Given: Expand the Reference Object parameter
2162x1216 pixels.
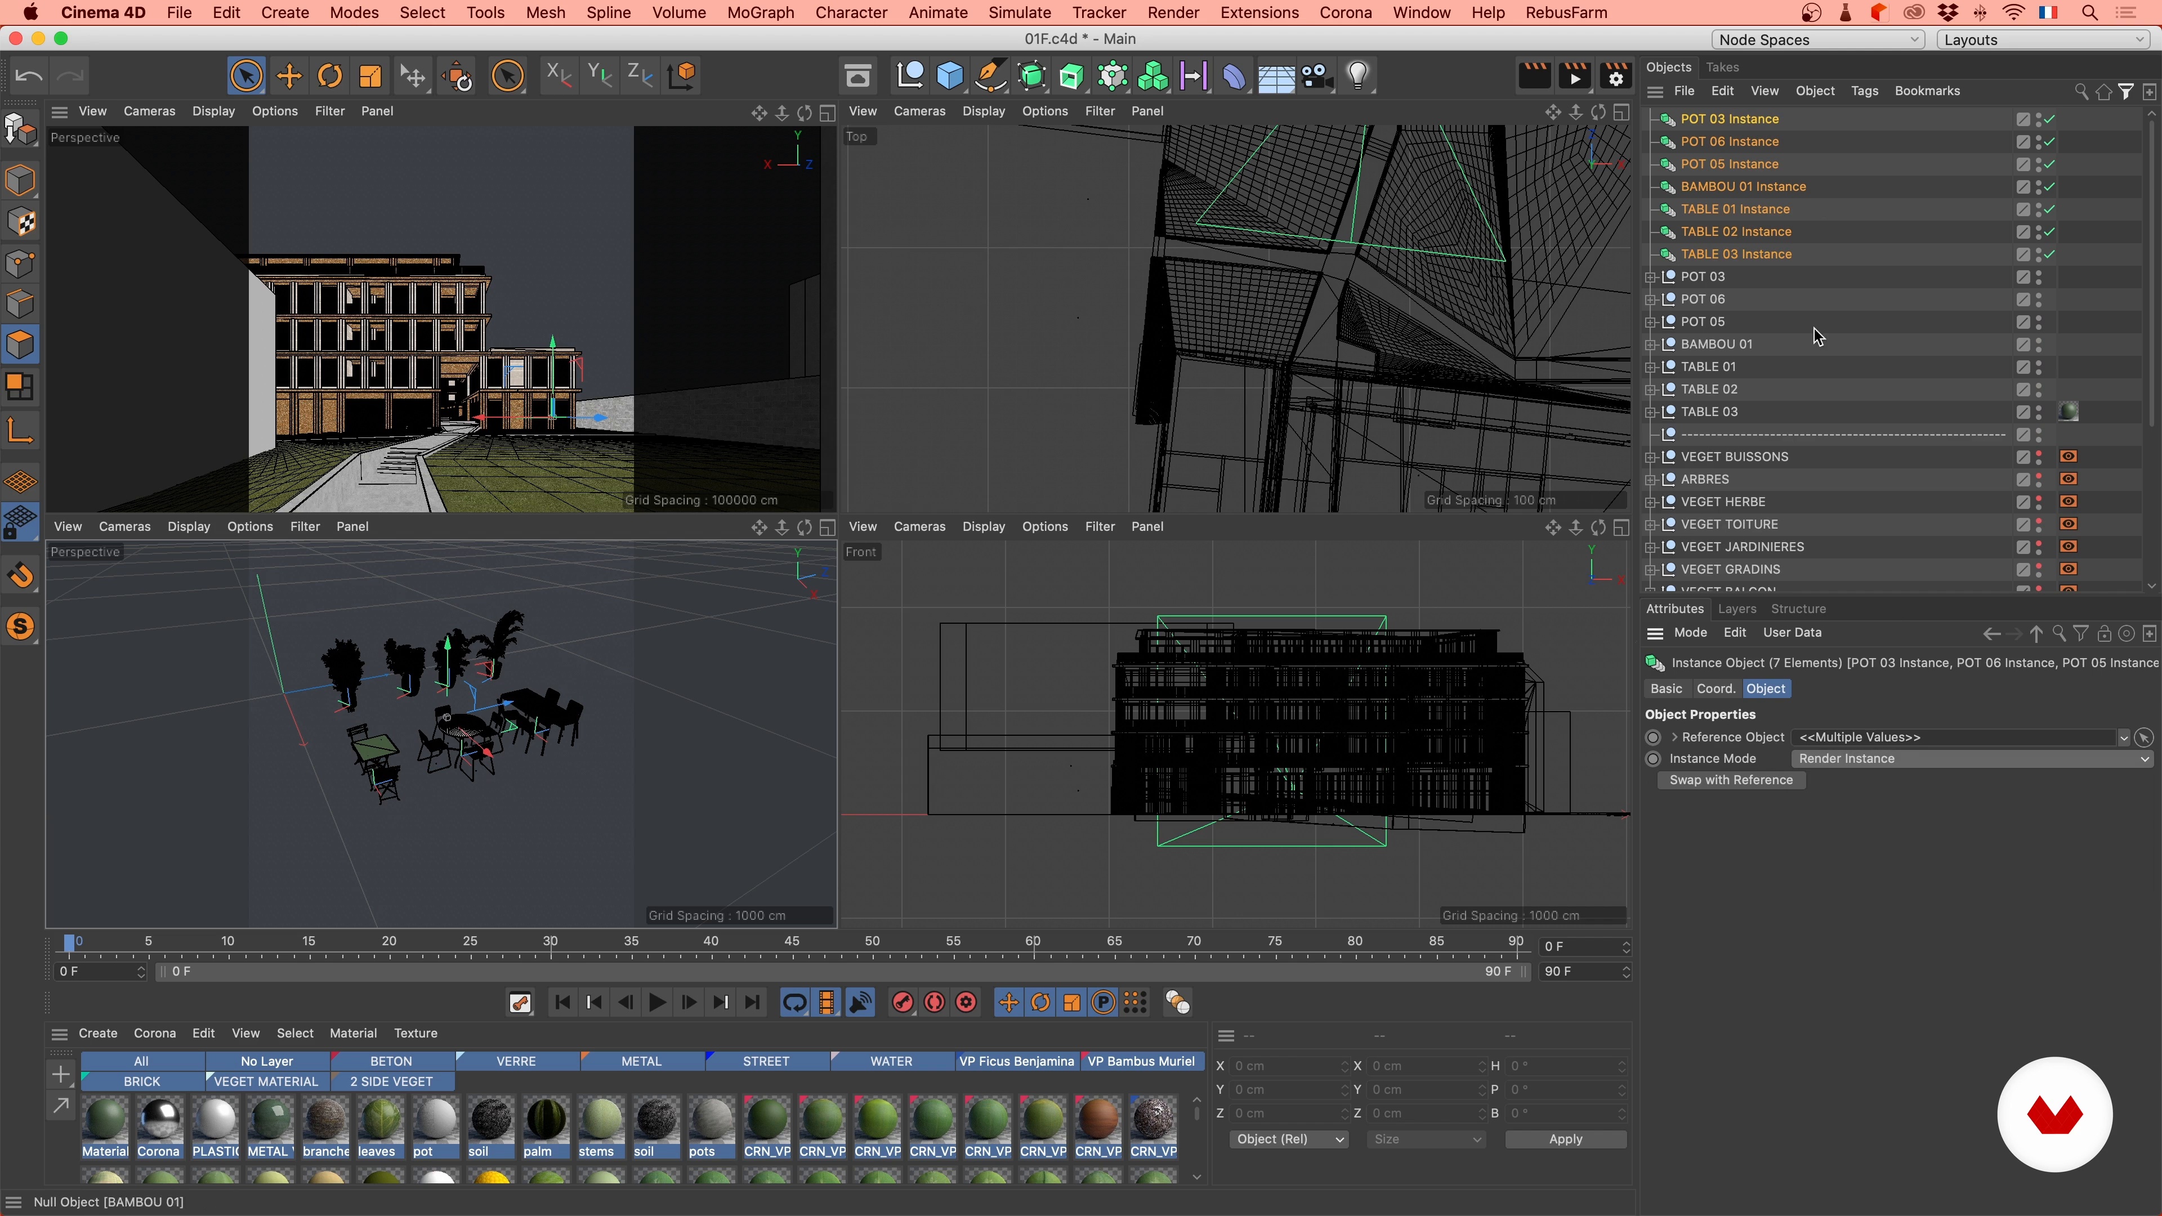Looking at the screenshot, I should (x=1674, y=737).
